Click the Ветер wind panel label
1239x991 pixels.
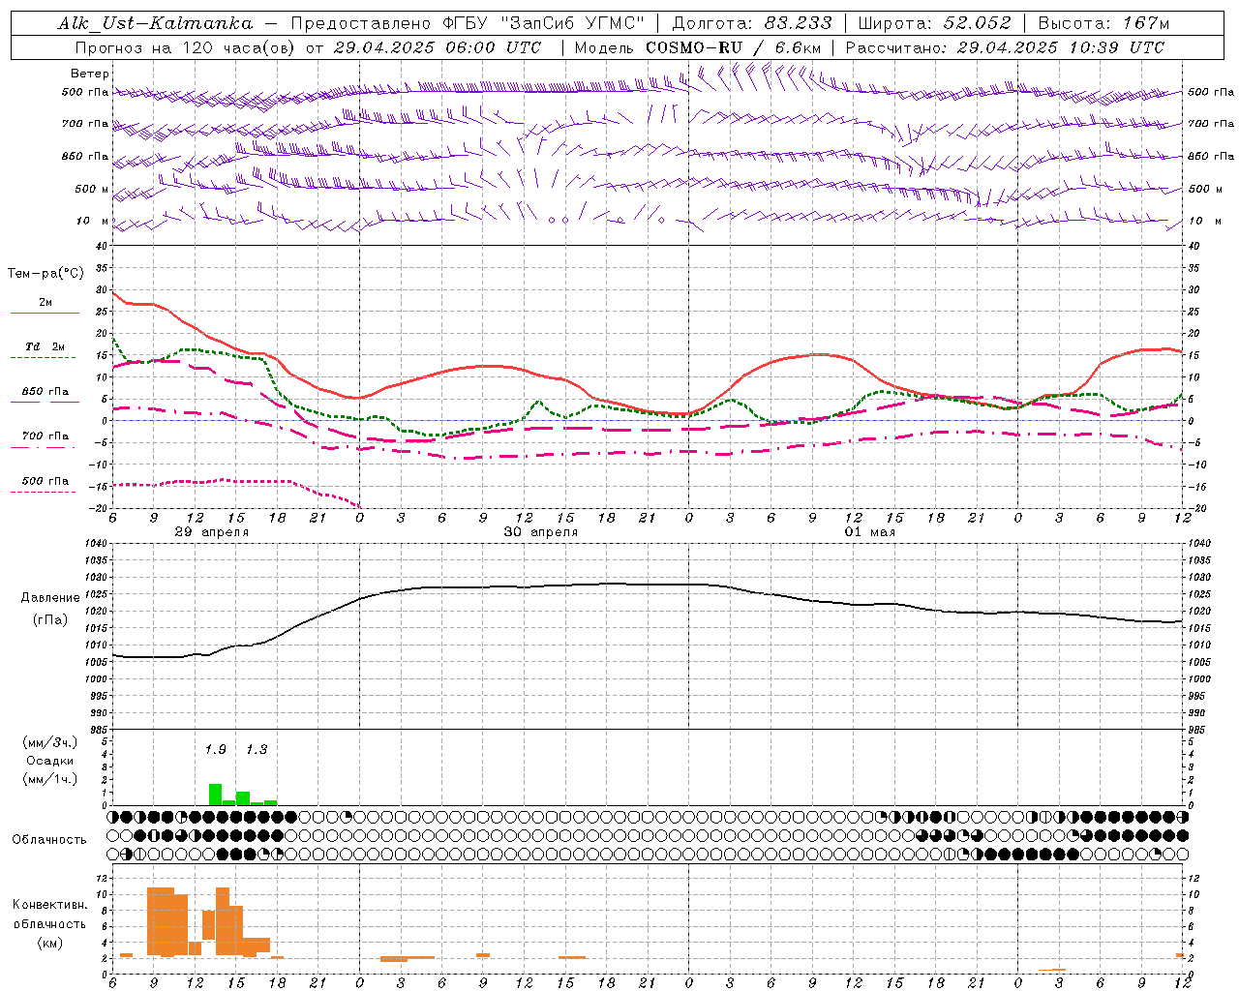tap(90, 74)
